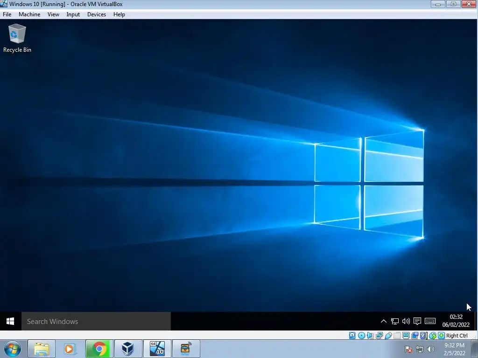Click the guest clock showing 02:32
The image size is (478, 358).
point(456,321)
